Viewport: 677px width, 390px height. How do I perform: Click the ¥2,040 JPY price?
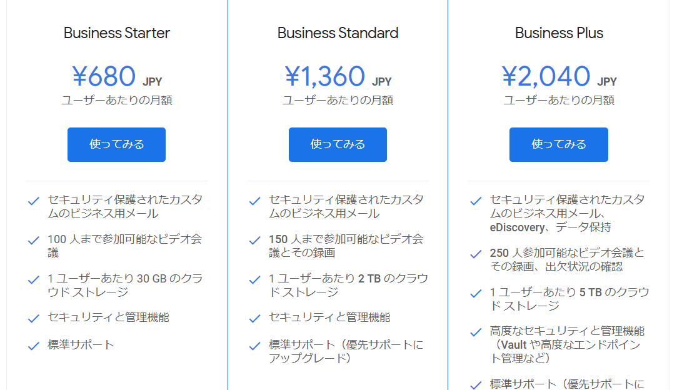(x=559, y=76)
